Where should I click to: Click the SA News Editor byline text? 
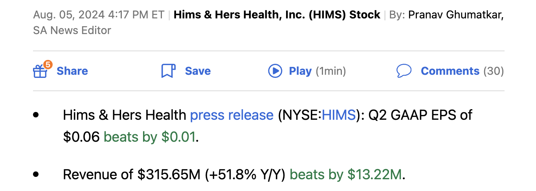[x=72, y=30]
